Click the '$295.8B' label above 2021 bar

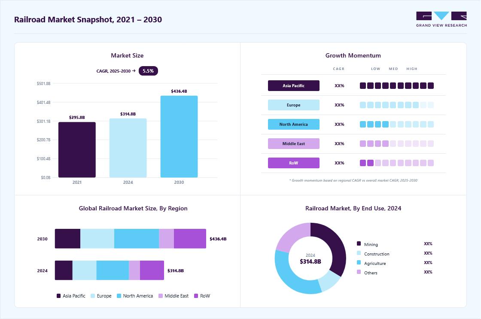coord(77,118)
